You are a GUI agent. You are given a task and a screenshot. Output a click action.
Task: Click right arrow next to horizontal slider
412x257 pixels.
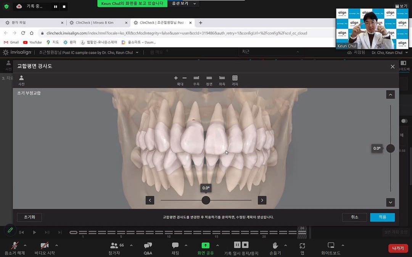click(262, 200)
